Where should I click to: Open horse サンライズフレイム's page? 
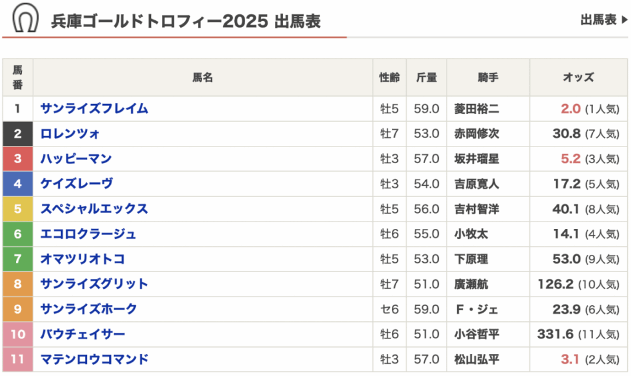tap(94, 109)
